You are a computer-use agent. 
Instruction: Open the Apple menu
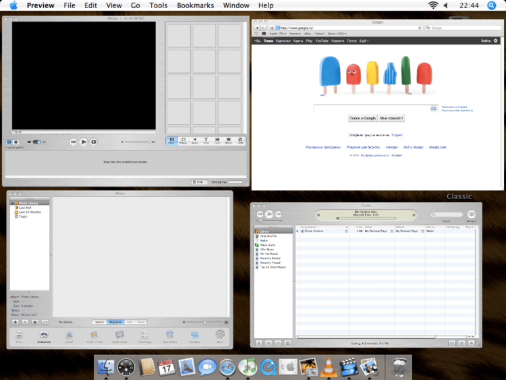[13, 5]
